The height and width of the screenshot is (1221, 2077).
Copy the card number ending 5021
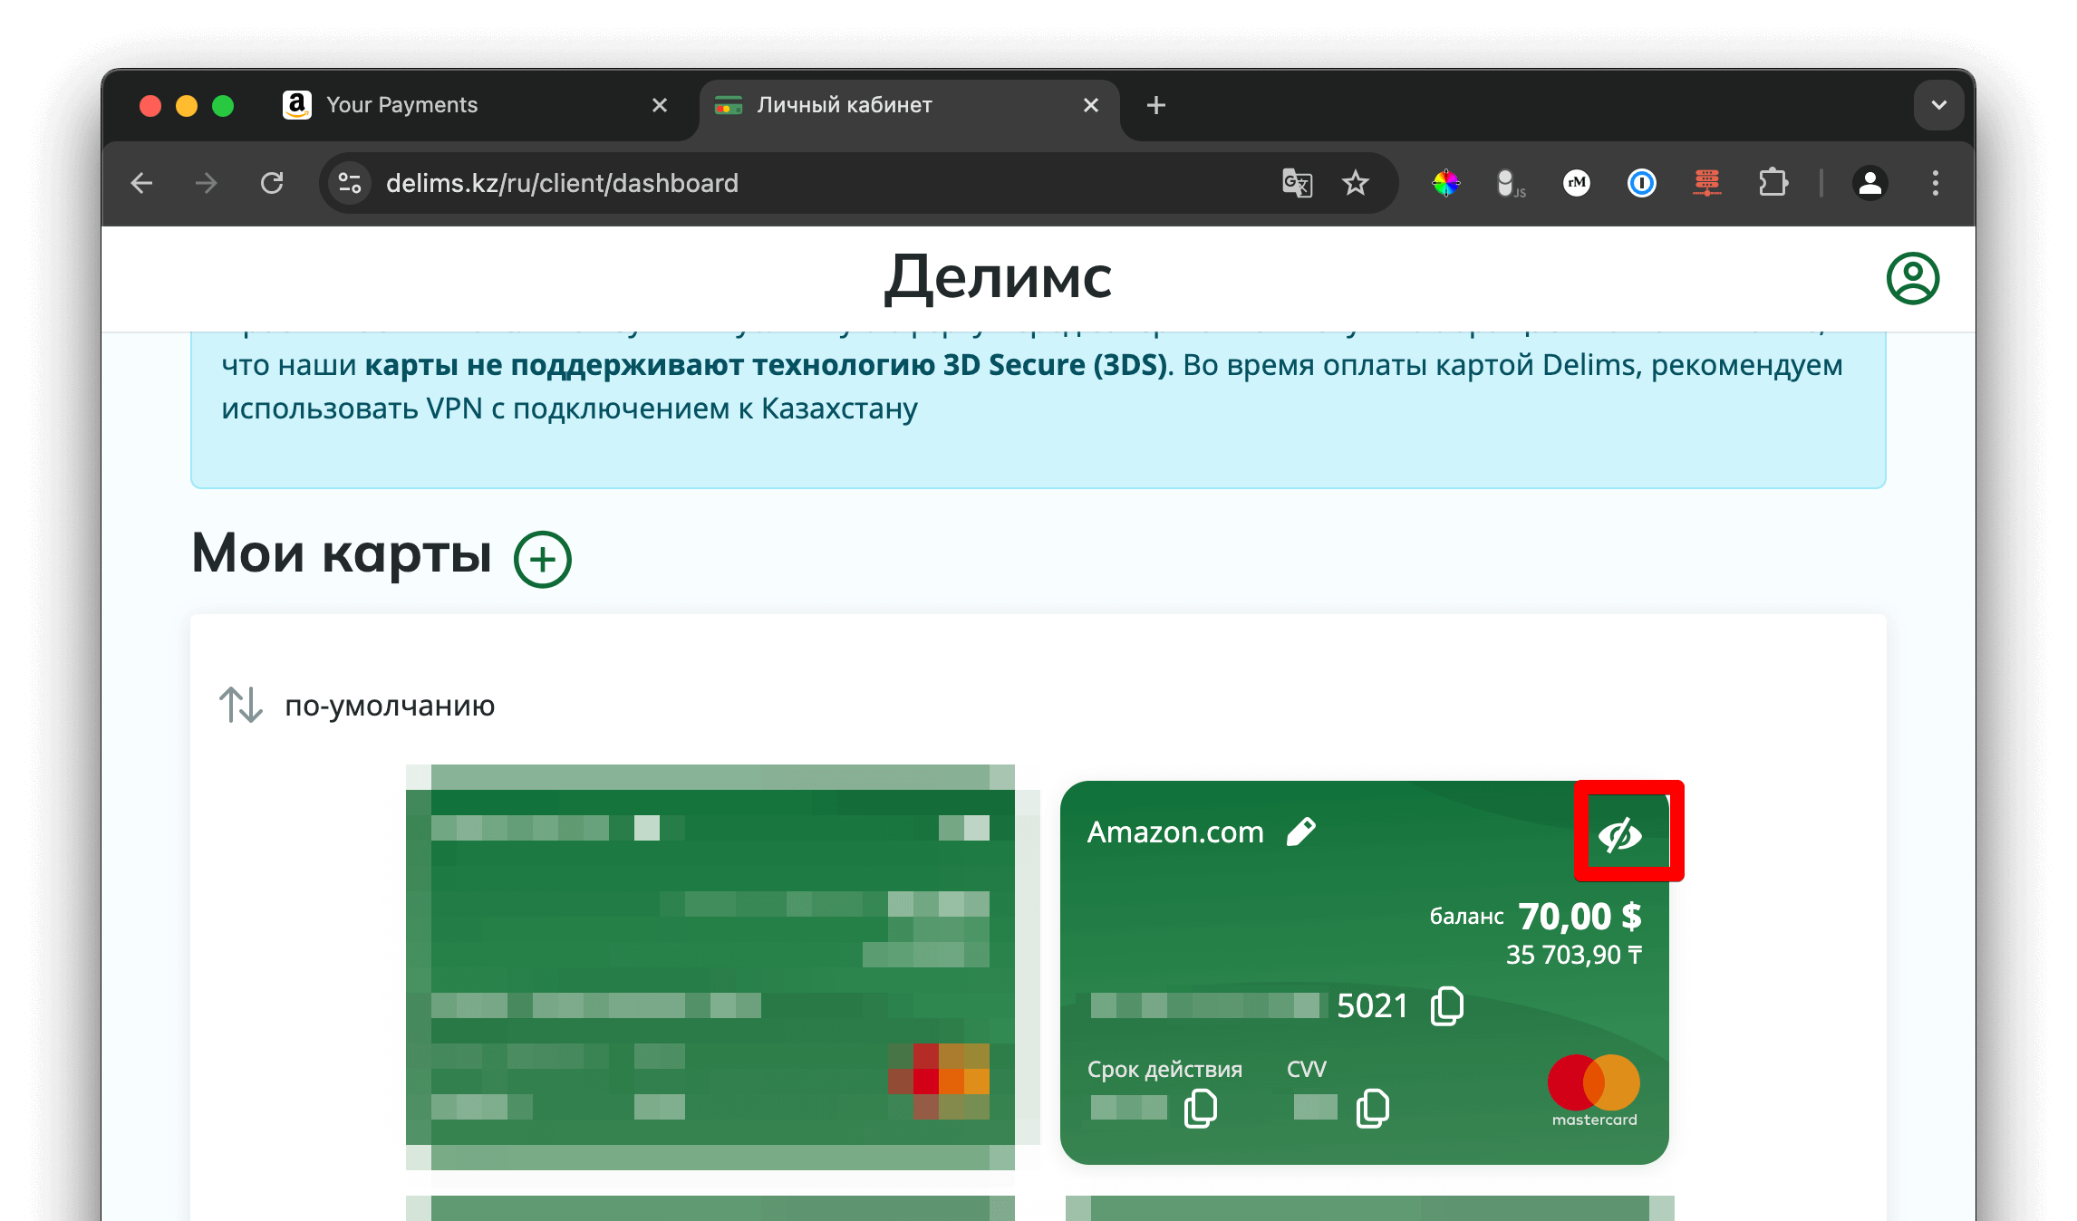click(1447, 1005)
